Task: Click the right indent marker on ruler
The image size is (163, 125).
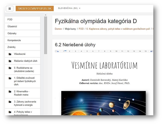Action: click(151, 51)
